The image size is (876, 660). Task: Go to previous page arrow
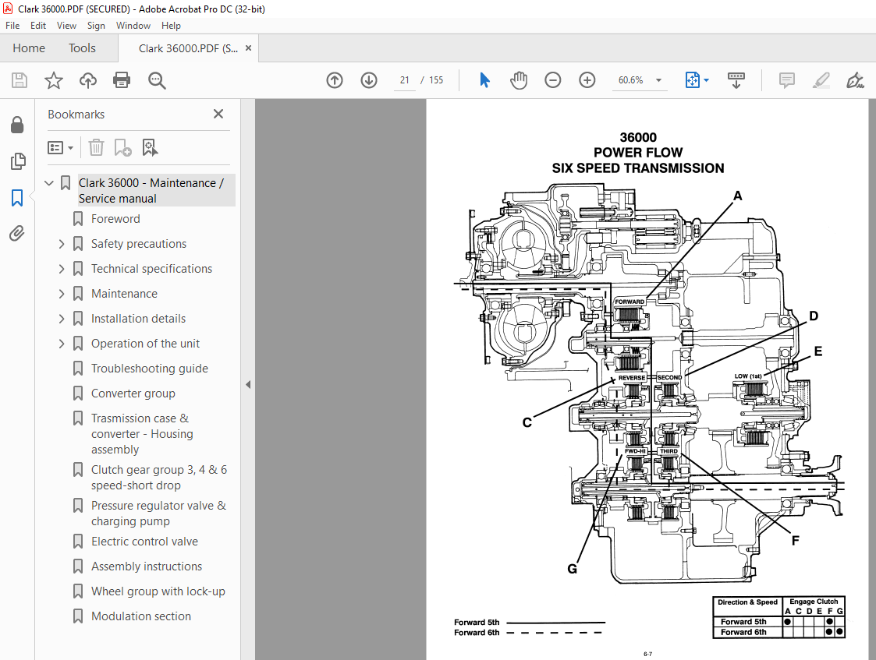coord(335,80)
